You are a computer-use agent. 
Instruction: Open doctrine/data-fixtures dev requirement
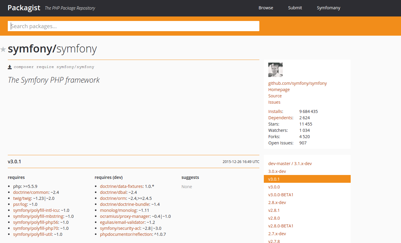click(x=121, y=186)
